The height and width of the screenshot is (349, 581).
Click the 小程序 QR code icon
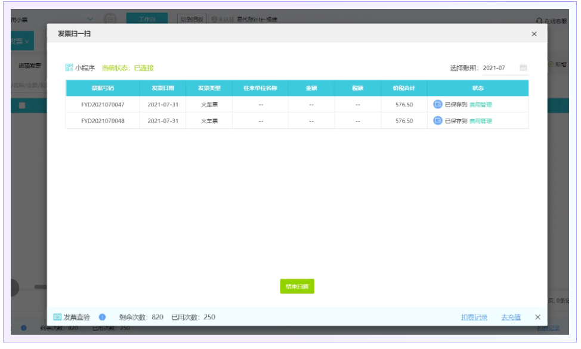click(69, 68)
